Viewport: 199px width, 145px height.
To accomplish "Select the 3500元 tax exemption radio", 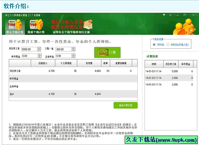I will pos(154,45).
